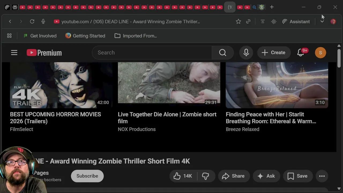Click the title BEST UPCOMING HORROR MOVIES 2026 (Trailers)
This screenshot has height=193, width=343.
pos(55,118)
